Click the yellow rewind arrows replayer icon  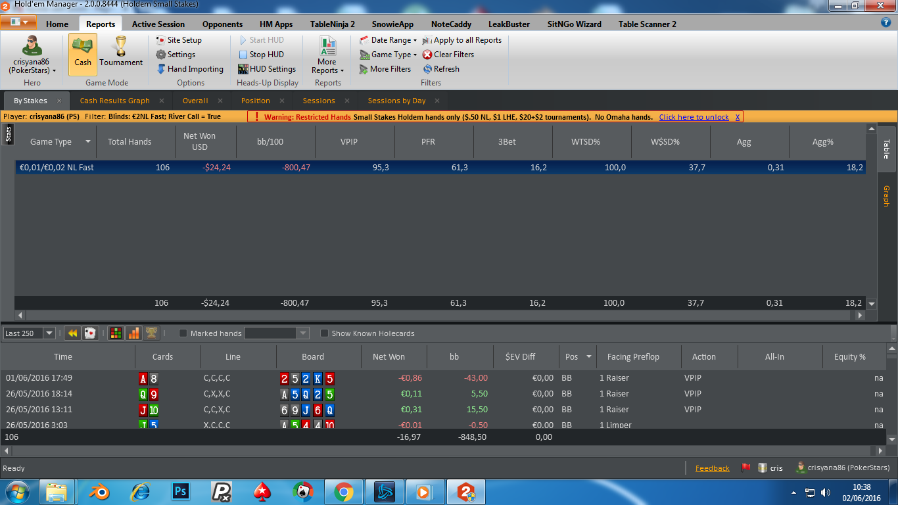click(x=72, y=333)
